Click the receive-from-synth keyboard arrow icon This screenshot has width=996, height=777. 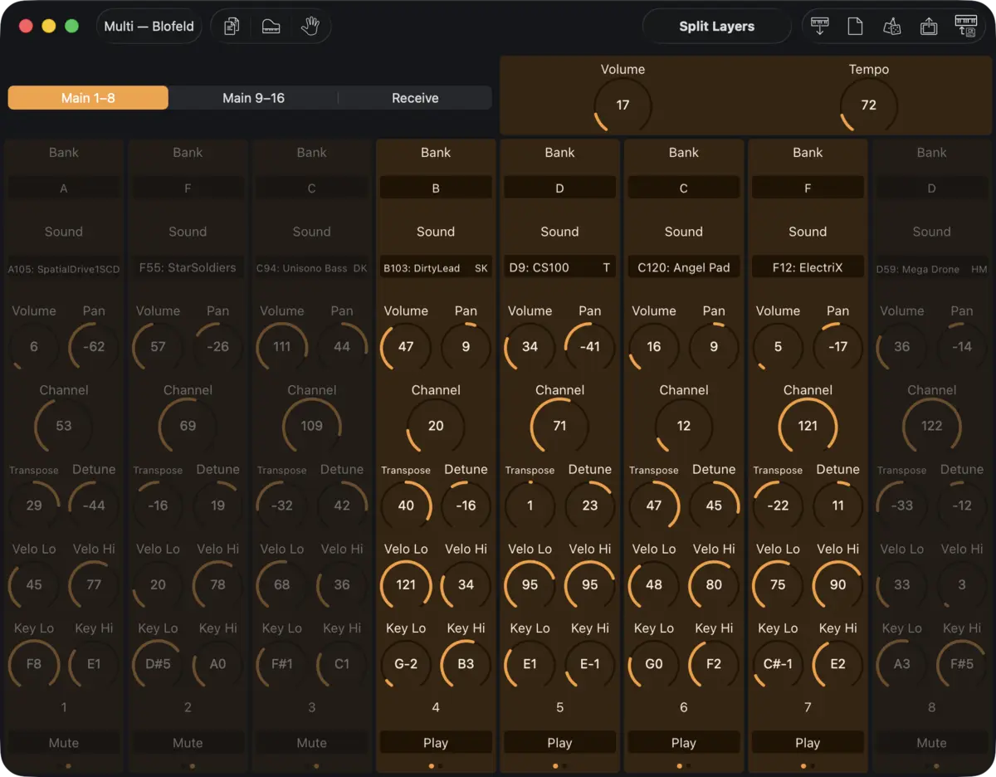pos(821,27)
